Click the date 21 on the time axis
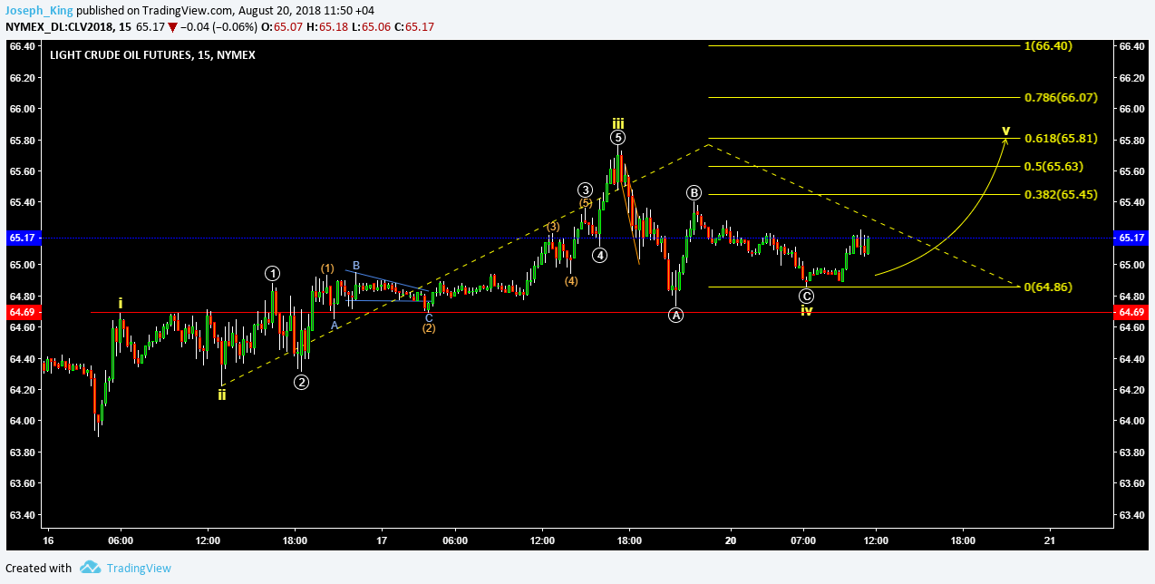The width and height of the screenshot is (1155, 584). tap(1049, 540)
